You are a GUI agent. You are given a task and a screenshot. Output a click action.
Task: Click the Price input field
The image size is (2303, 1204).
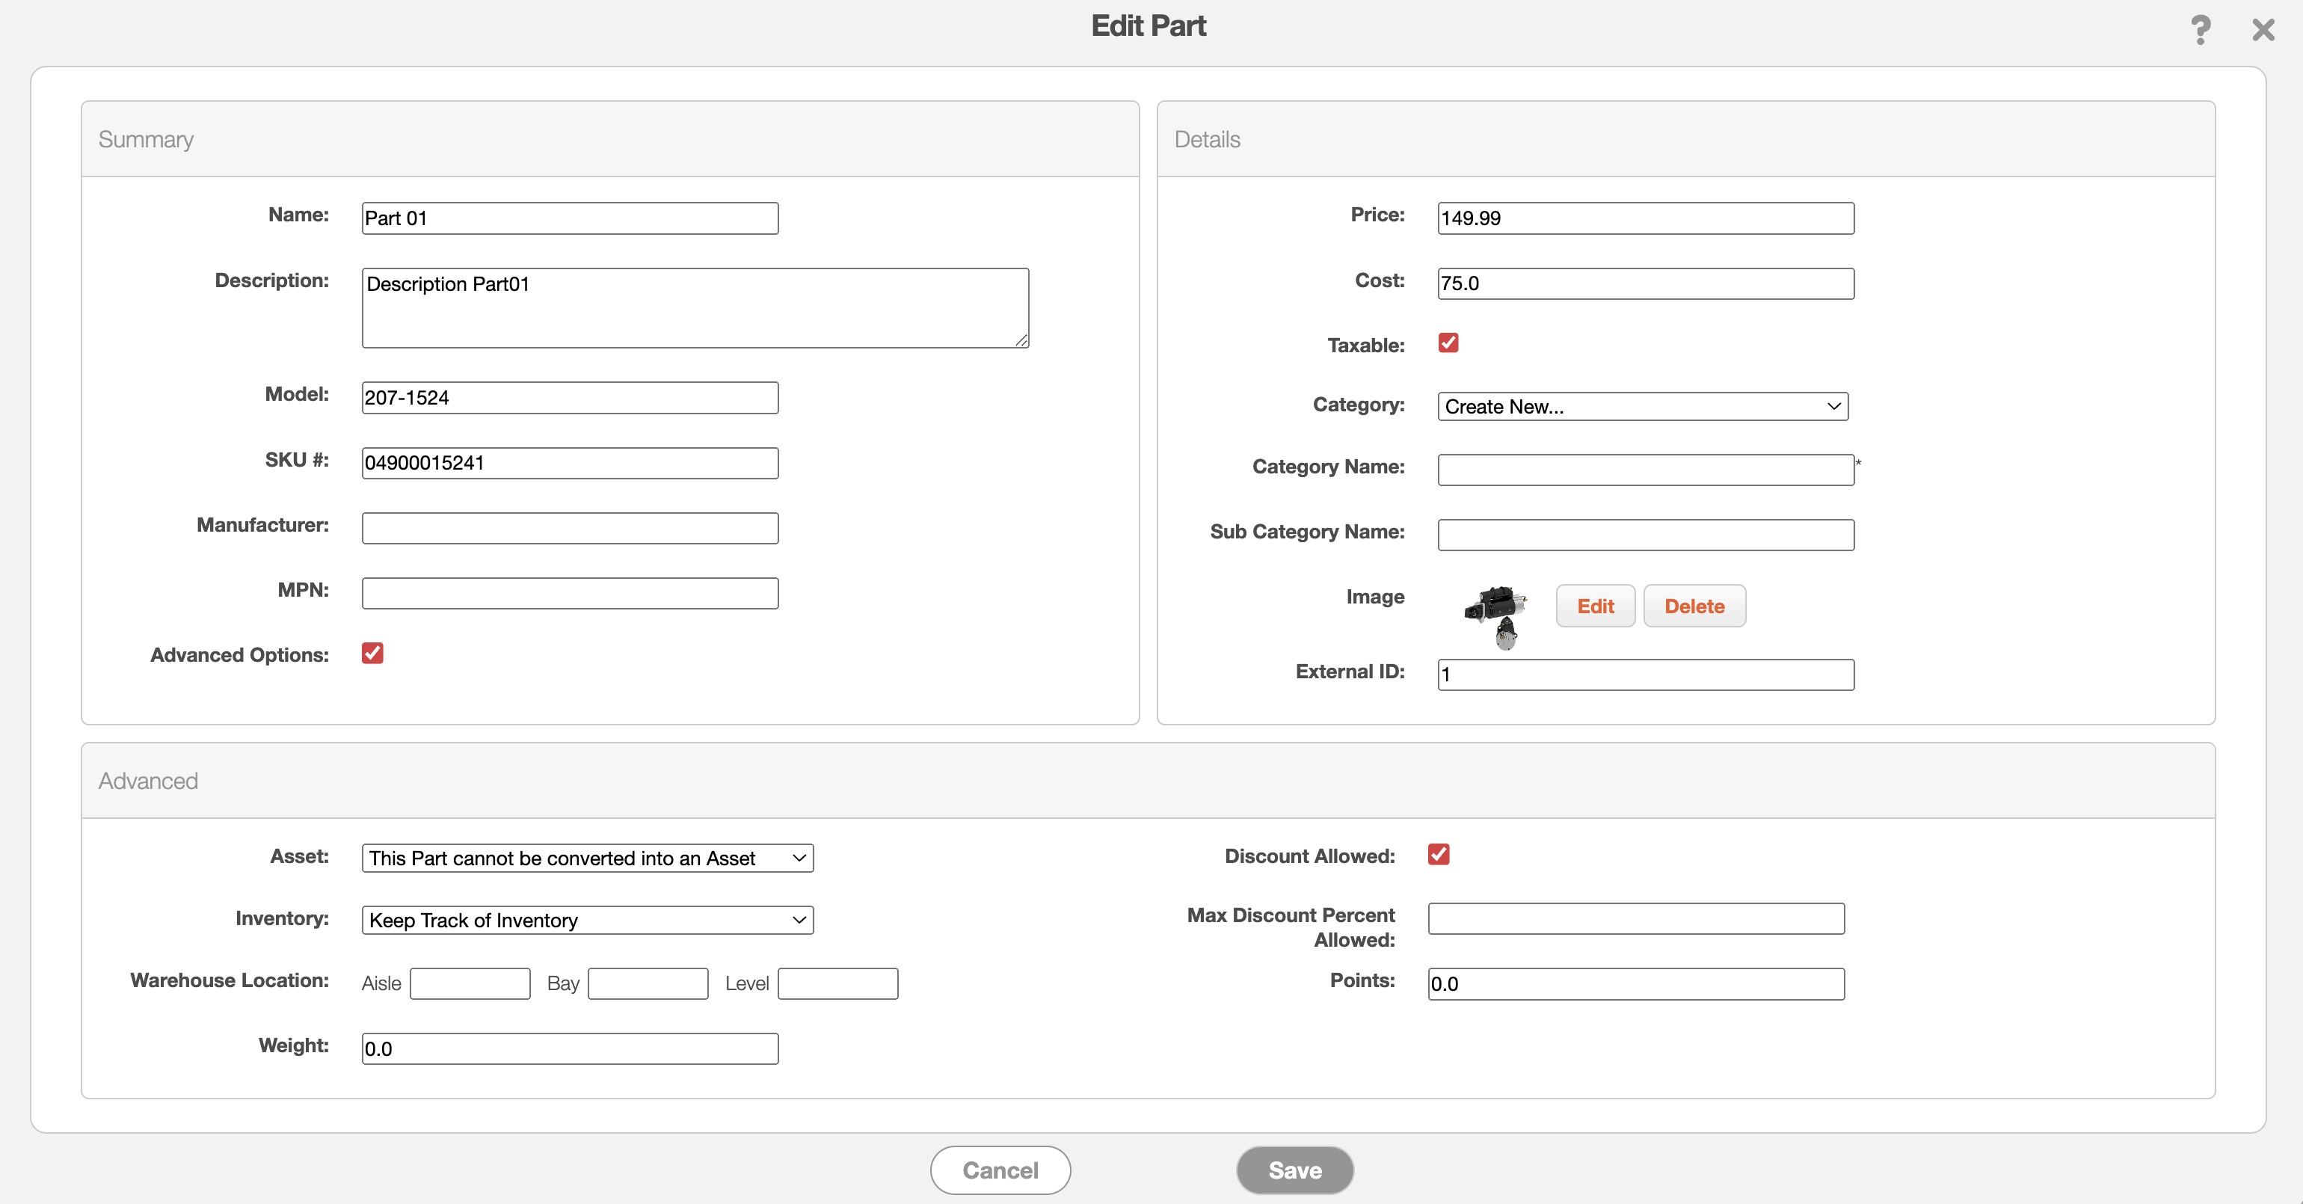click(1645, 218)
